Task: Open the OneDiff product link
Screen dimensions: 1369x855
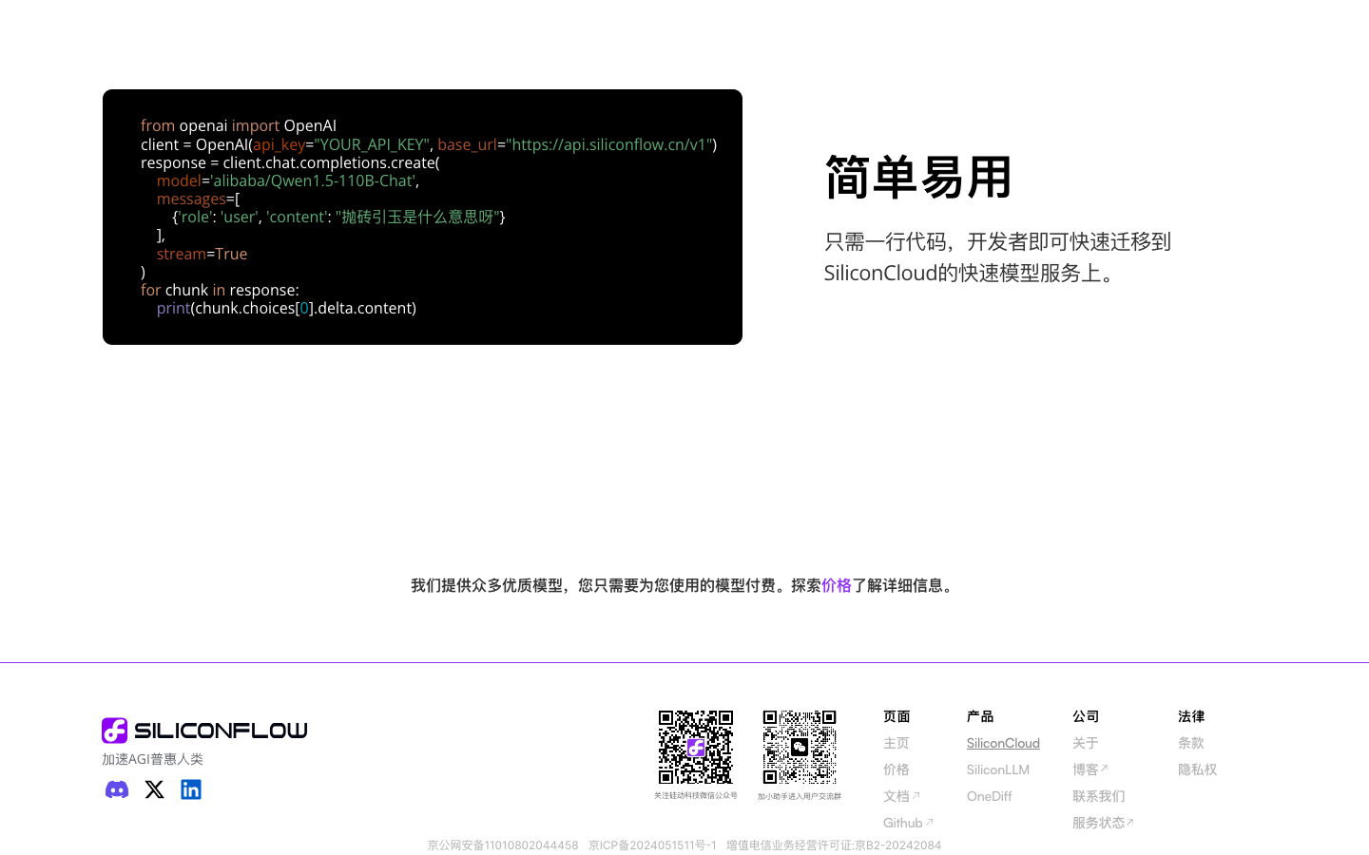Action: (989, 796)
